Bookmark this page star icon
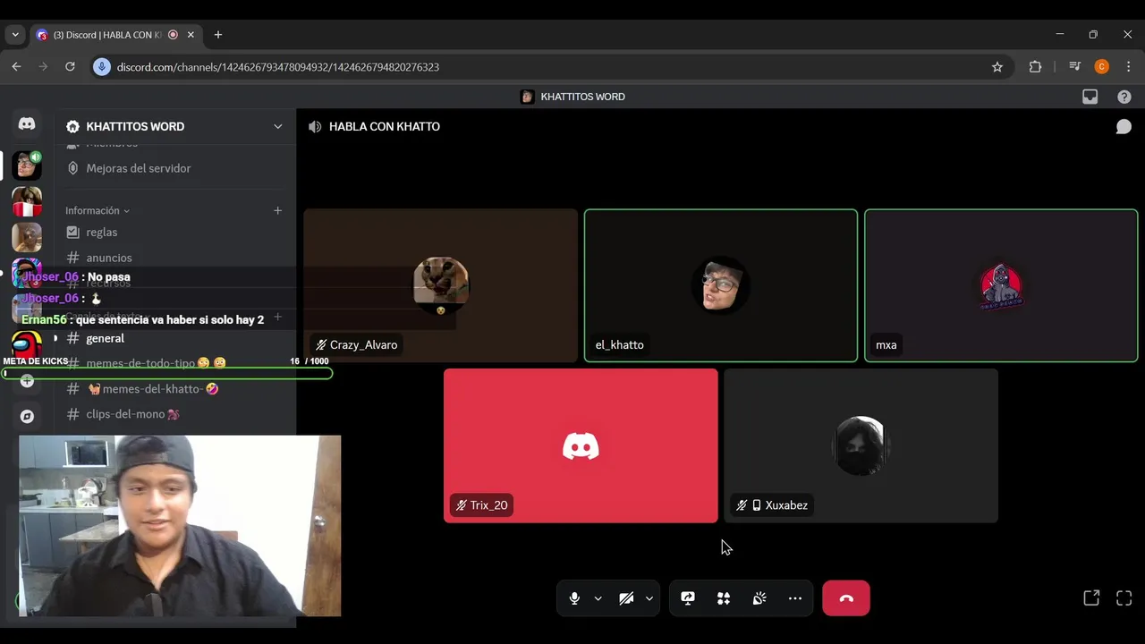The width and height of the screenshot is (1145, 644). coord(997,67)
